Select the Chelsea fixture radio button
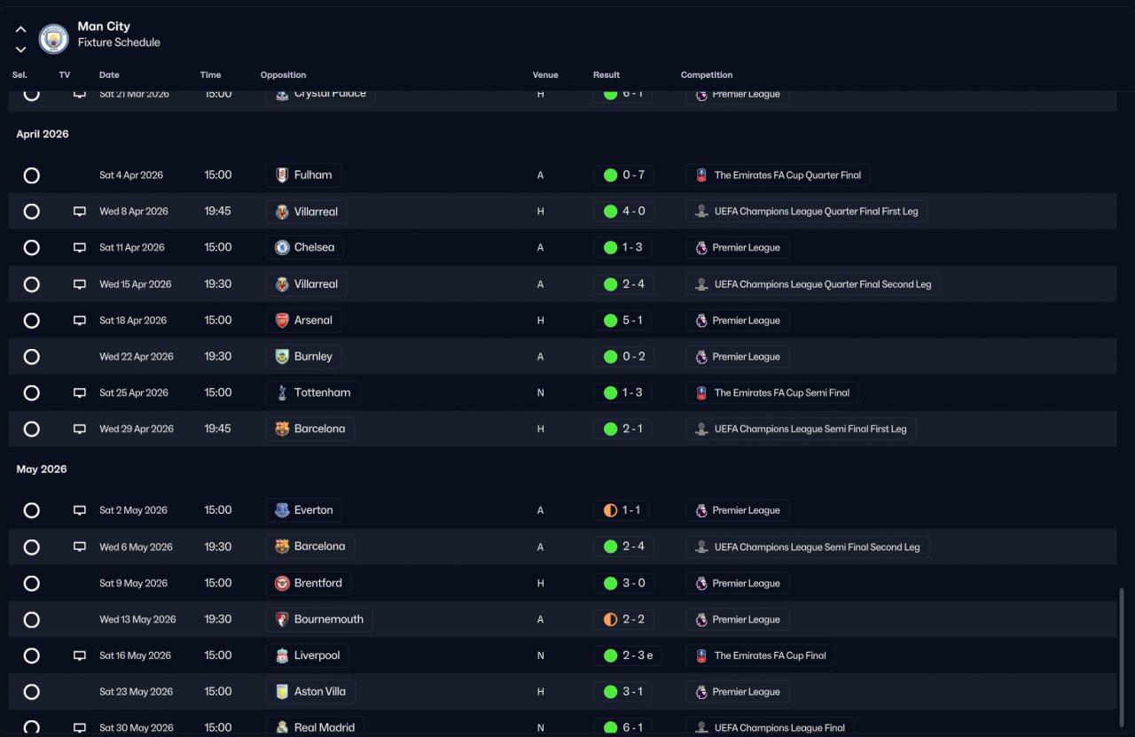Viewport: 1135px width, 737px height. click(32, 248)
